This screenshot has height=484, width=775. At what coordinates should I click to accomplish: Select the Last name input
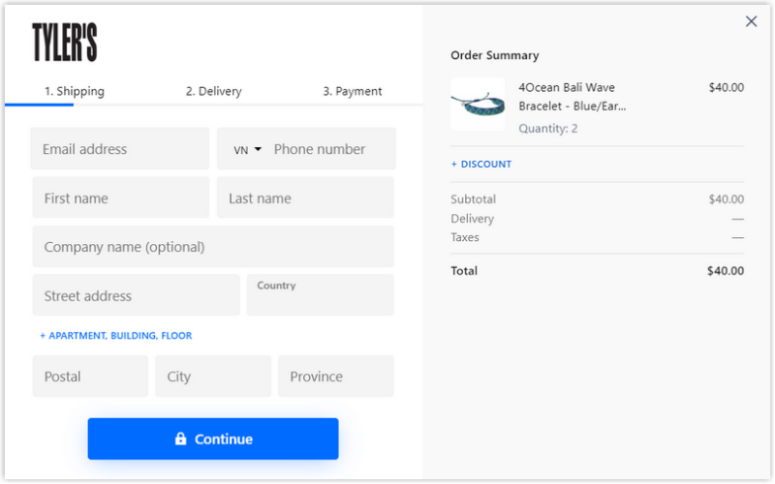point(305,198)
